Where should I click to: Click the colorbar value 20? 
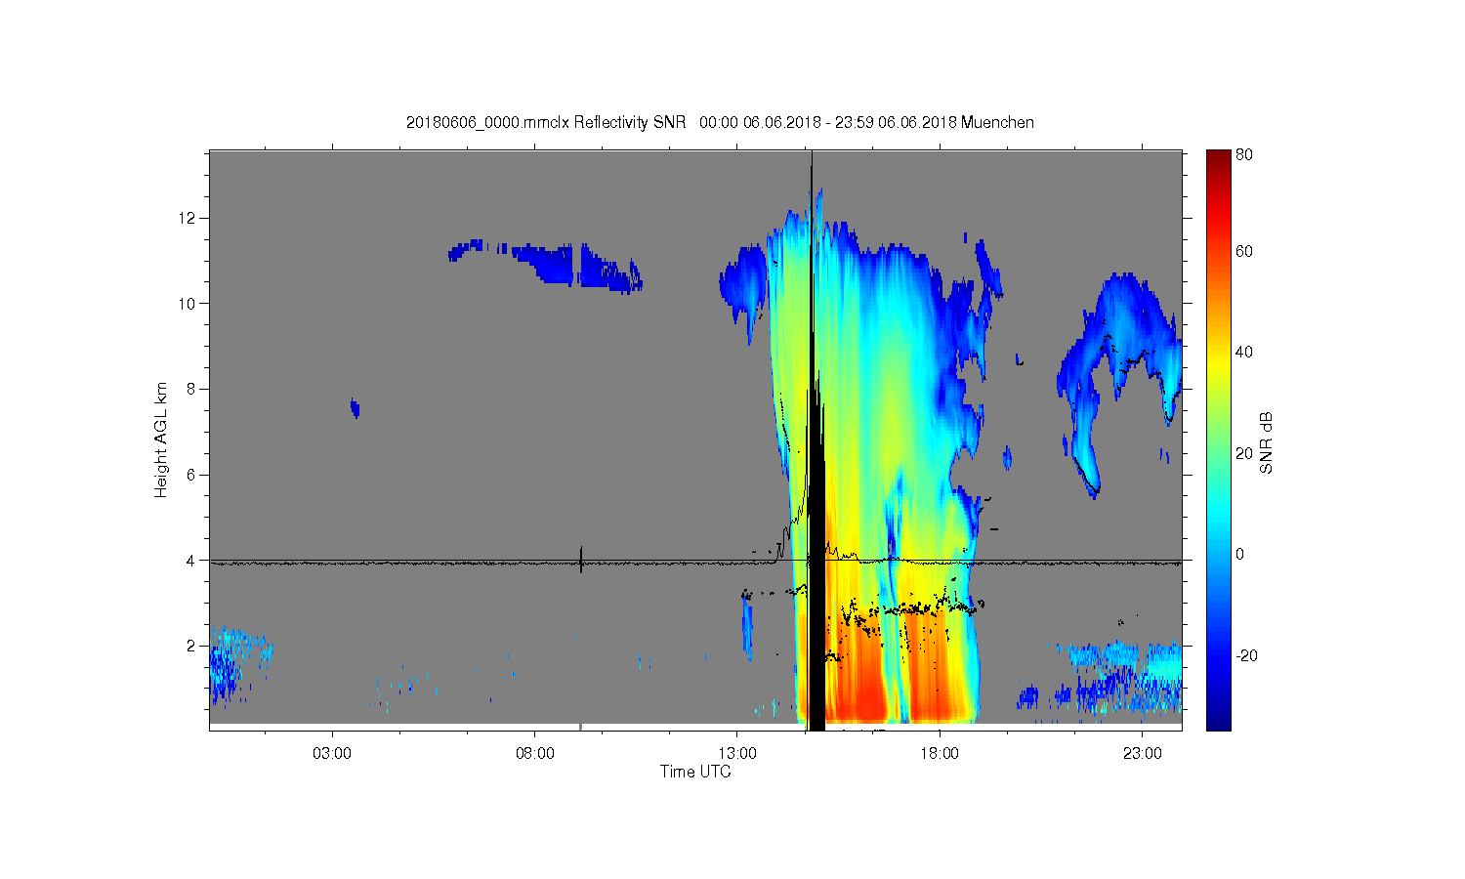coord(1244,453)
